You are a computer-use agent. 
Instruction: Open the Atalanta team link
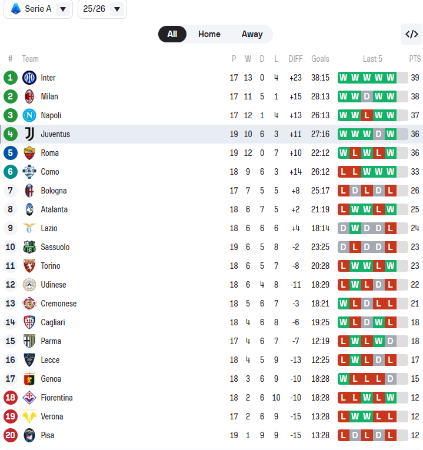coord(54,209)
